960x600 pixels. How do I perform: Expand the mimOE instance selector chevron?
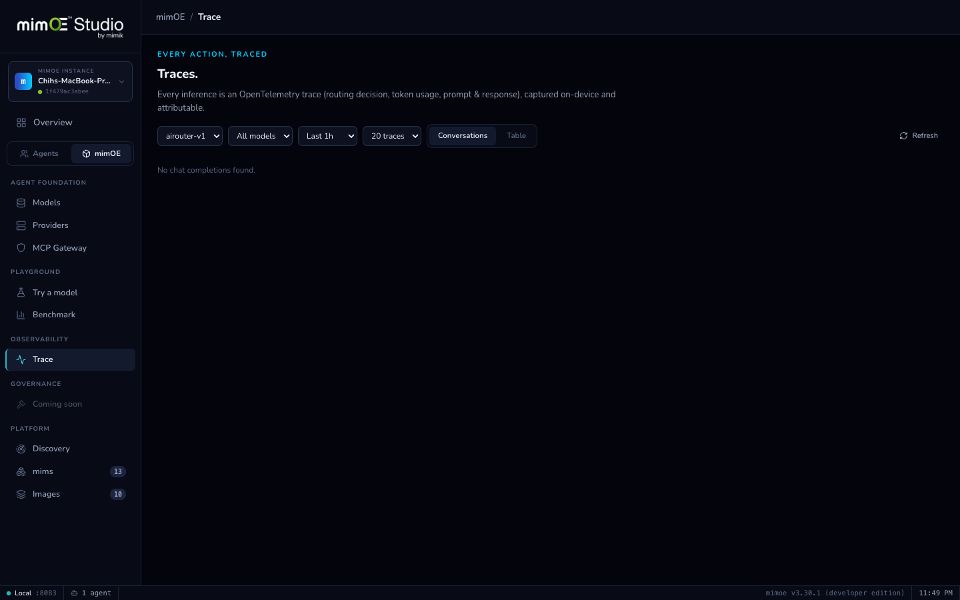[121, 81]
